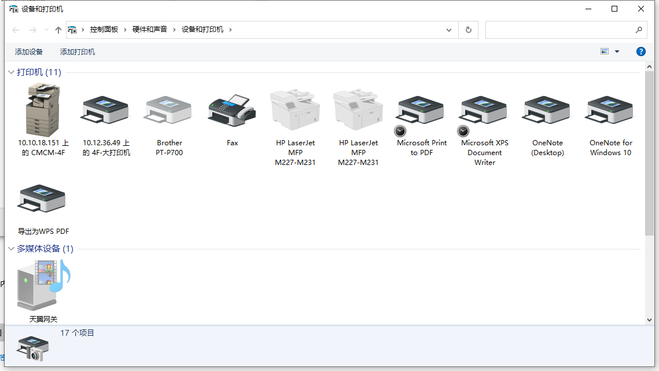Select Microsoft XPS Document Writer icon
This screenshot has width=659, height=371.
click(484, 110)
